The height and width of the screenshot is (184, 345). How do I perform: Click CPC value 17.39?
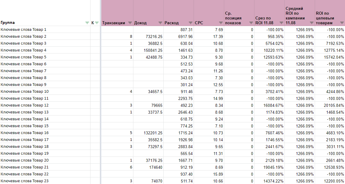219,36
